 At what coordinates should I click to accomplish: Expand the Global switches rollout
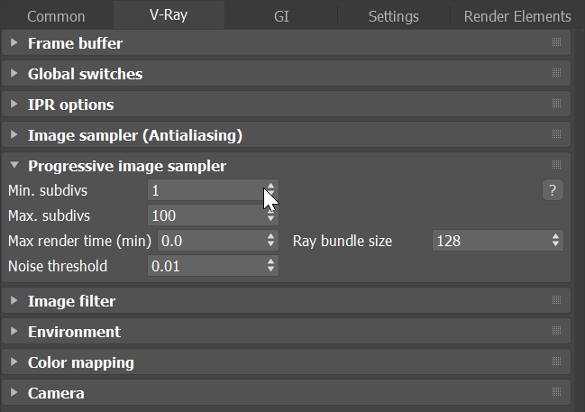point(85,74)
